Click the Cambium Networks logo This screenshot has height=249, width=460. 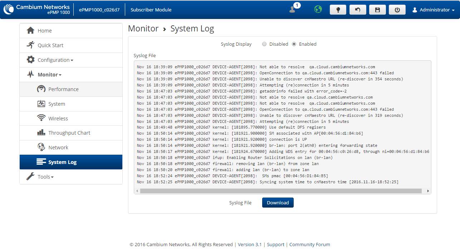(x=36, y=10)
